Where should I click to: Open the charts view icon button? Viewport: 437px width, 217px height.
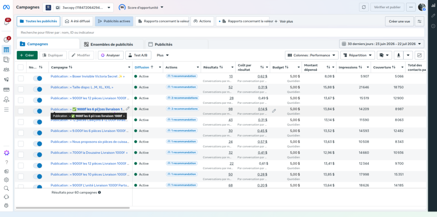point(419,55)
